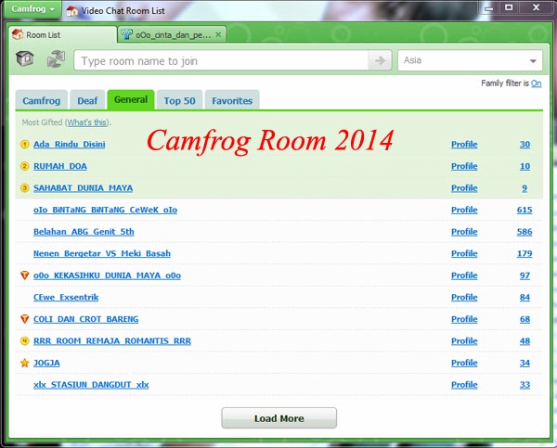Select the Camfrog category tab
The image size is (557, 448).
42,100
